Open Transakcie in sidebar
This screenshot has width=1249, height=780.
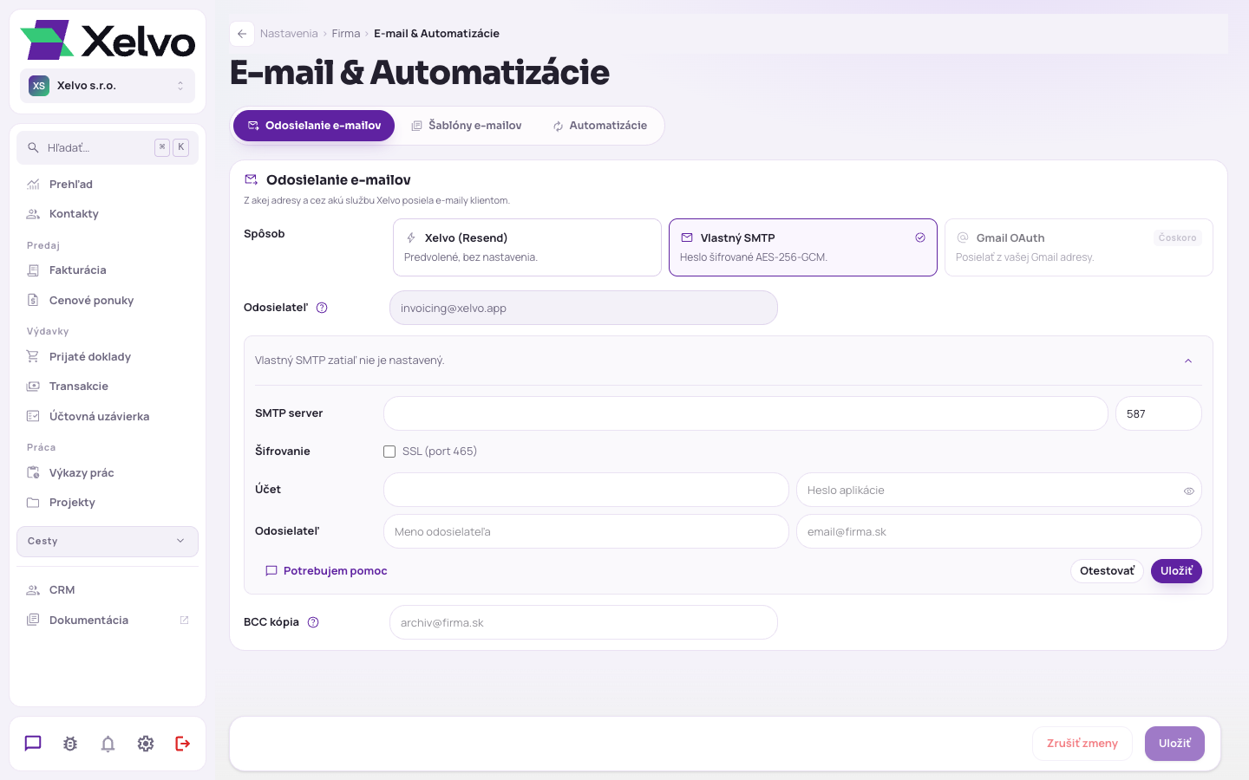click(108, 387)
